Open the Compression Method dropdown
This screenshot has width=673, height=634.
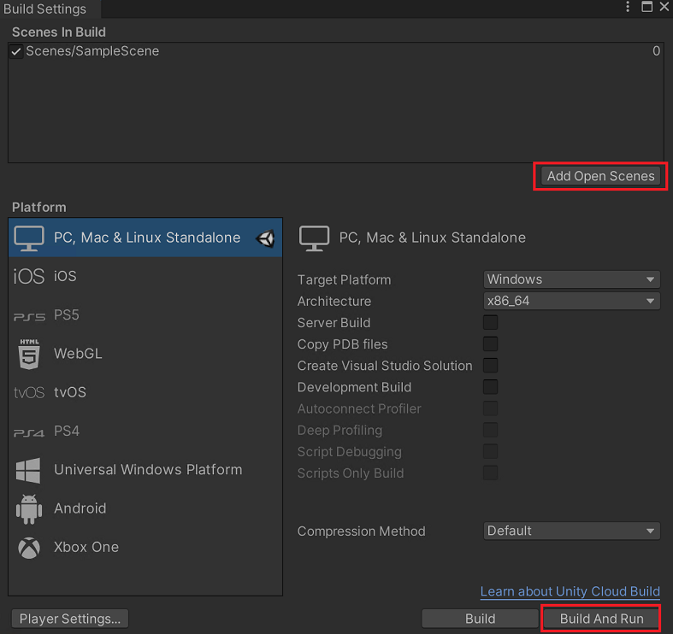coord(571,531)
